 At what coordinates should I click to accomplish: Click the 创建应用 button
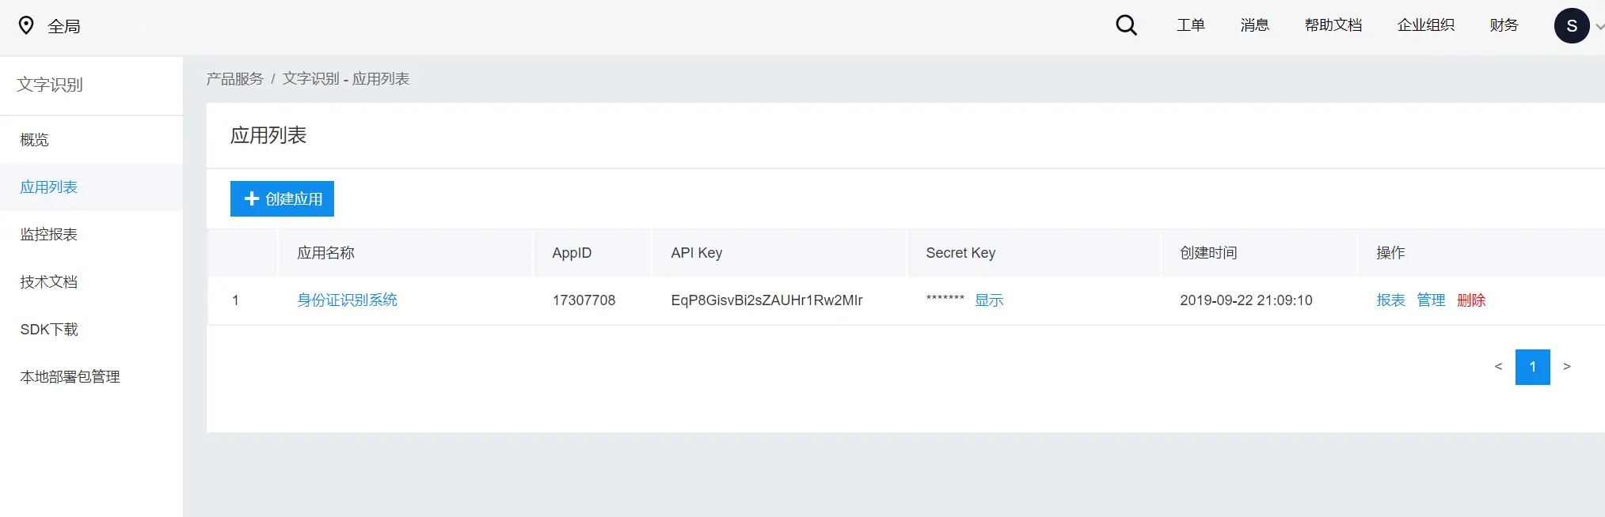[x=282, y=198]
